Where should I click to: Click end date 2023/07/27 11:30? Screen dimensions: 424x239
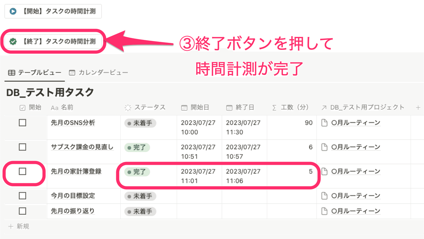(x=243, y=127)
